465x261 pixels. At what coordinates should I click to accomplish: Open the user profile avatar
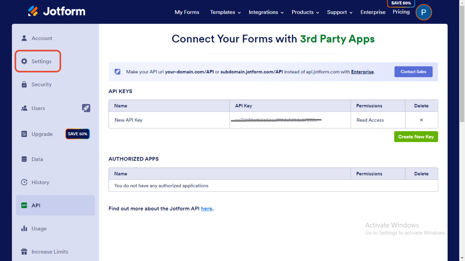click(x=424, y=12)
